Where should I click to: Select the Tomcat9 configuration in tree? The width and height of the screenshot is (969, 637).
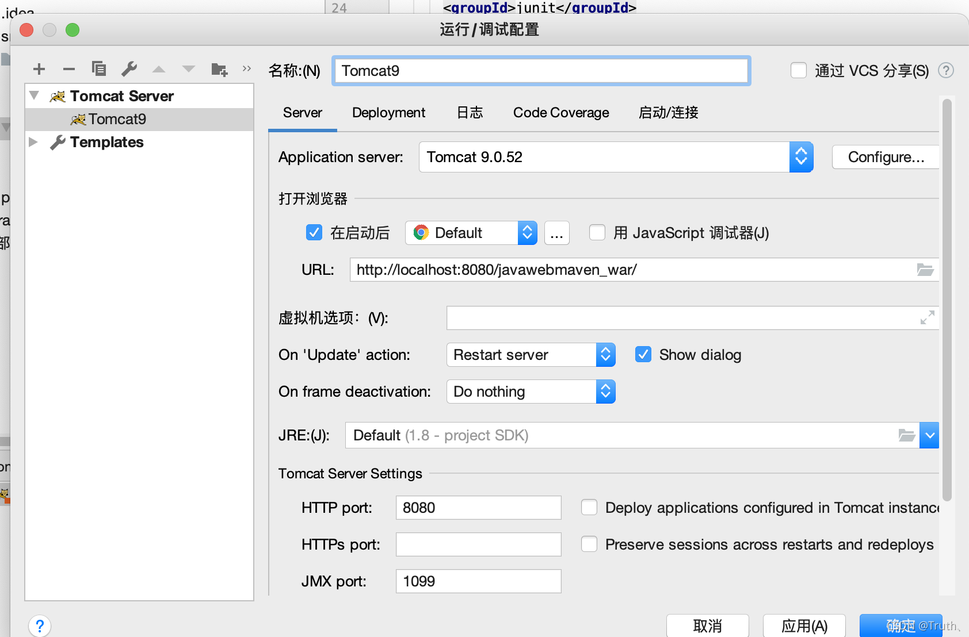tap(139, 119)
